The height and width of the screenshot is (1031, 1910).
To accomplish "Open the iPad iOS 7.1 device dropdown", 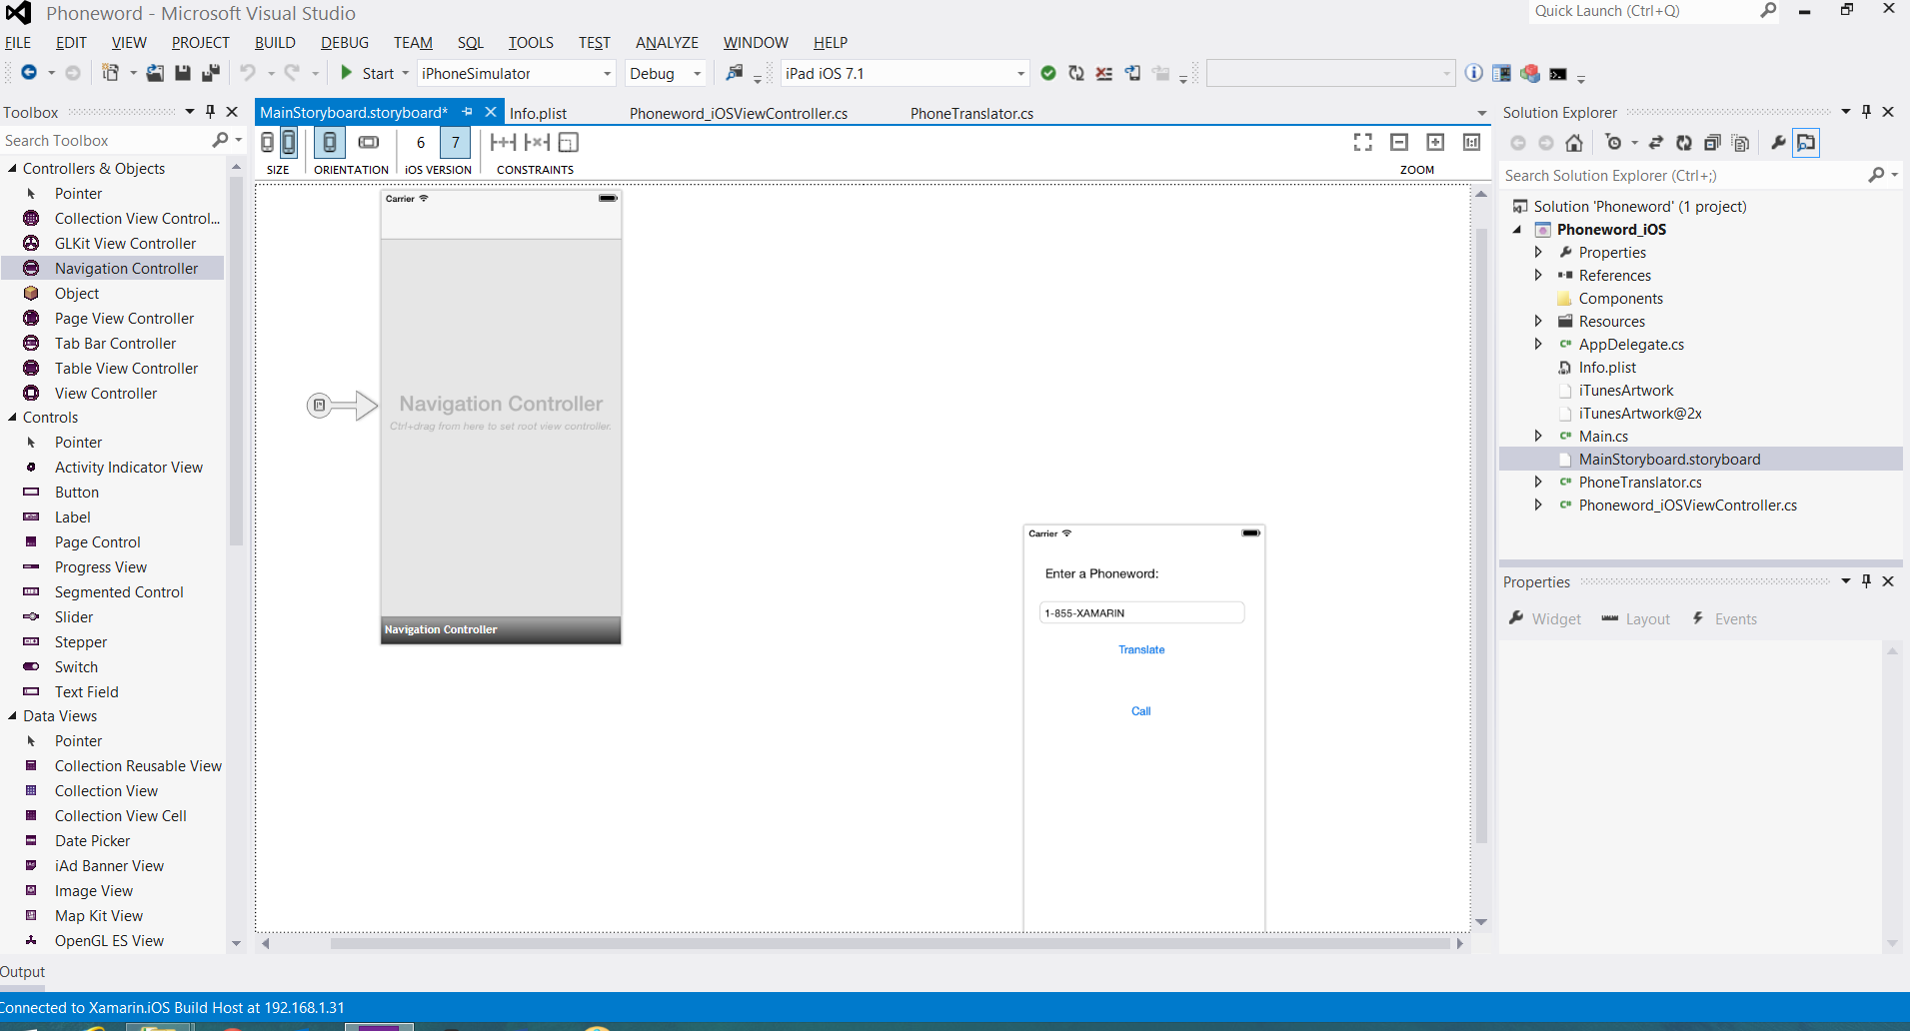I will pyautogui.click(x=1019, y=74).
